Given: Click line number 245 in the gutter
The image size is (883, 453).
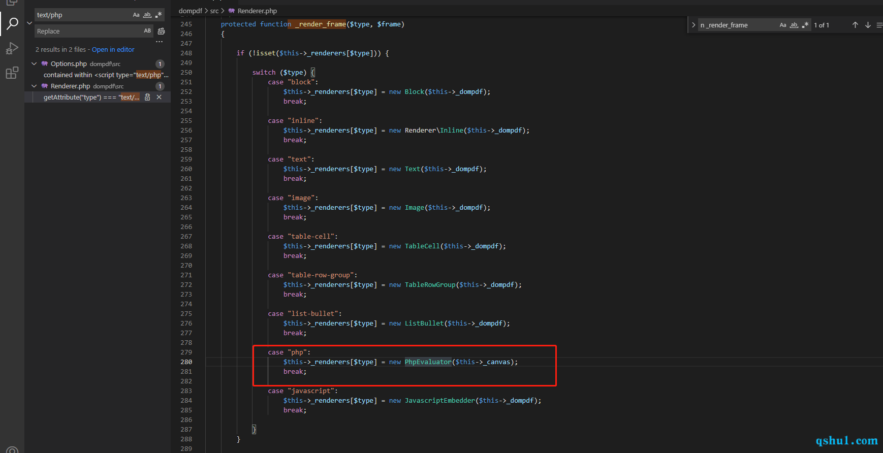Looking at the screenshot, I should click(x=186, y=24).
